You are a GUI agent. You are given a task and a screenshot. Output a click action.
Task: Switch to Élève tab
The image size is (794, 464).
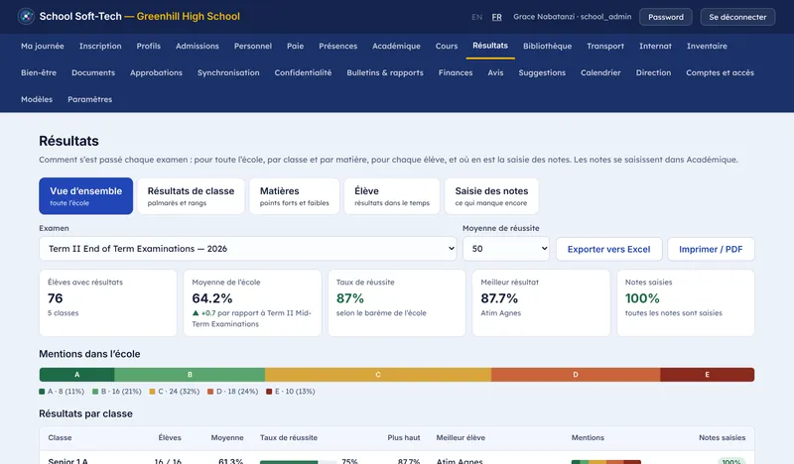point(392,196)
